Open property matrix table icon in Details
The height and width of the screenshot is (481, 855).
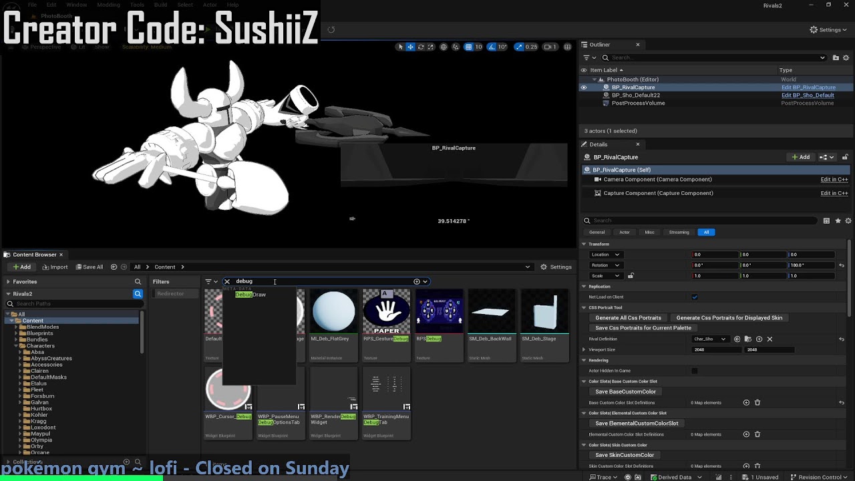tap(826, 220)
